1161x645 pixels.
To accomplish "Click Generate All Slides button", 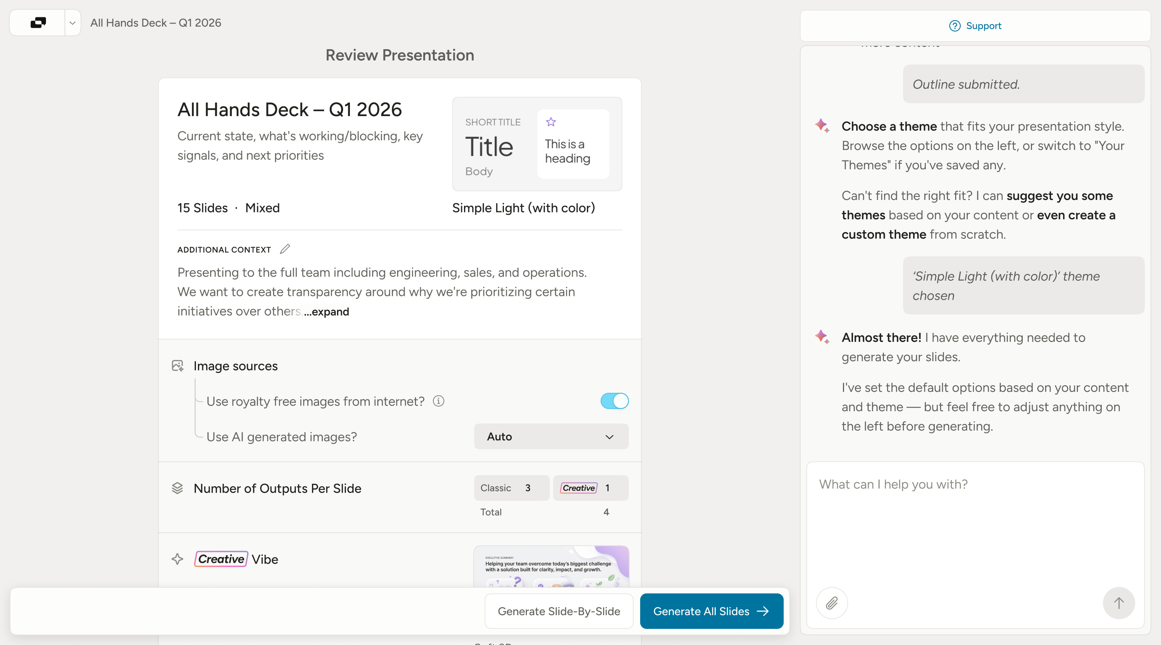I will [711, 611].
